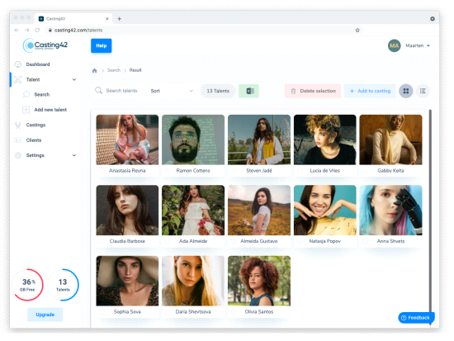The image size is (454, 341).
Task: Open the Feedback button
Action: (416, 318)
